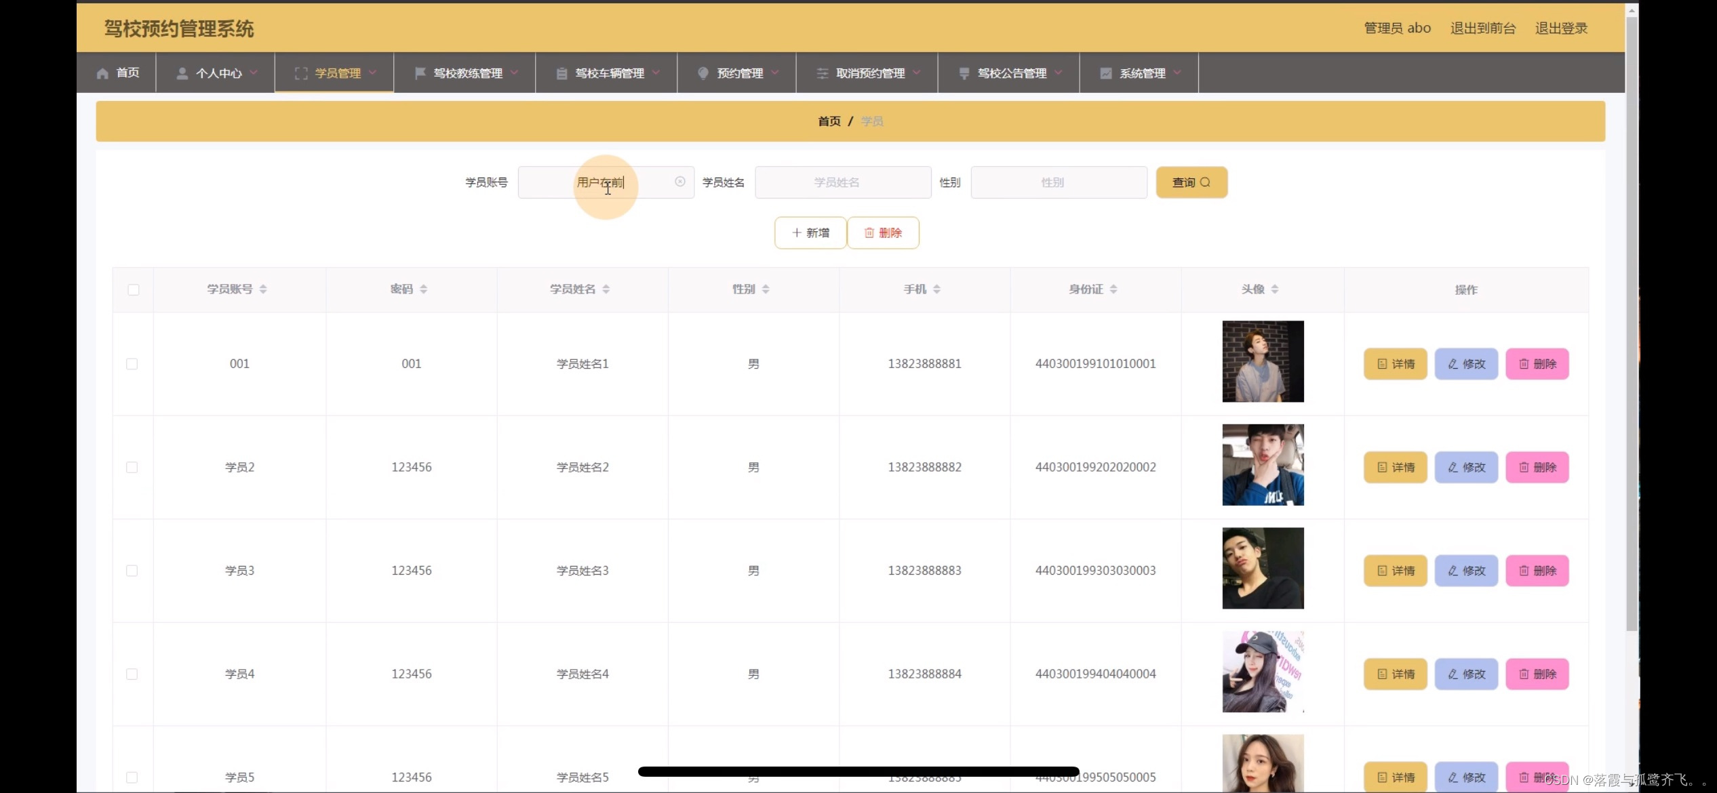
Task: Click 修改 for account 001 row
Action: tap(1466, 364)
